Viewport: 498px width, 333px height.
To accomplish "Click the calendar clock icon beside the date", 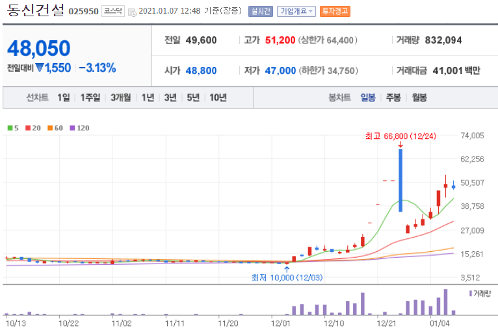I will [132, 12].
